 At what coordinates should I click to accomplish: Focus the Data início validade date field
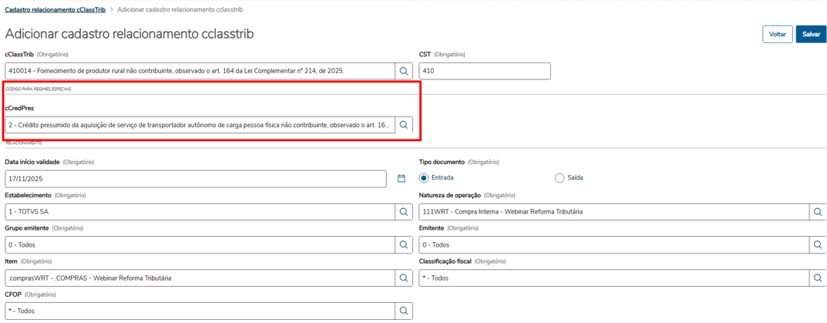[195, 179]
